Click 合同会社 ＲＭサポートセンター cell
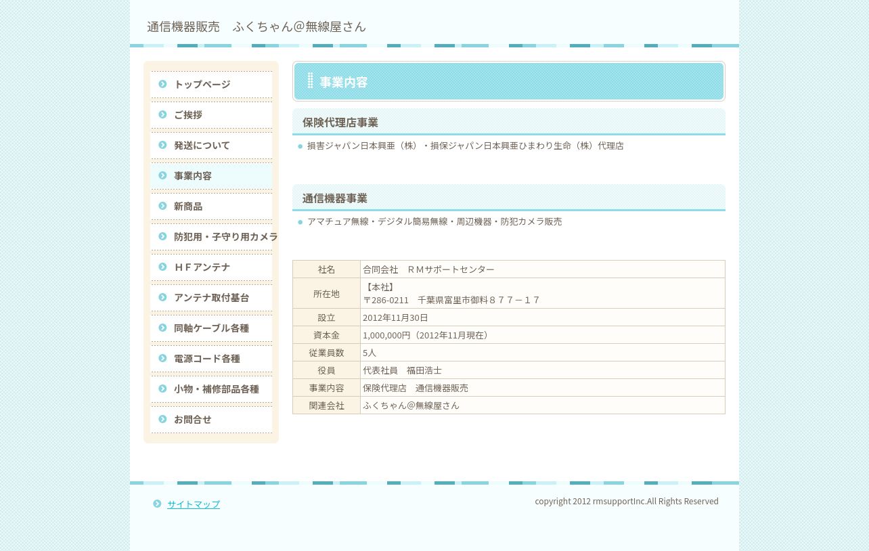The height and width of the screenshot is (551, 869). pyautogui.click(x=543, y=269)
